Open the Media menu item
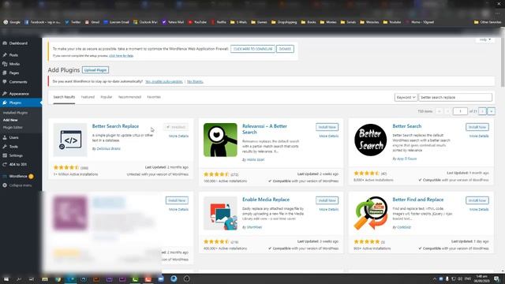The width and height of the screenshot is (505, 284). point(14,64)
